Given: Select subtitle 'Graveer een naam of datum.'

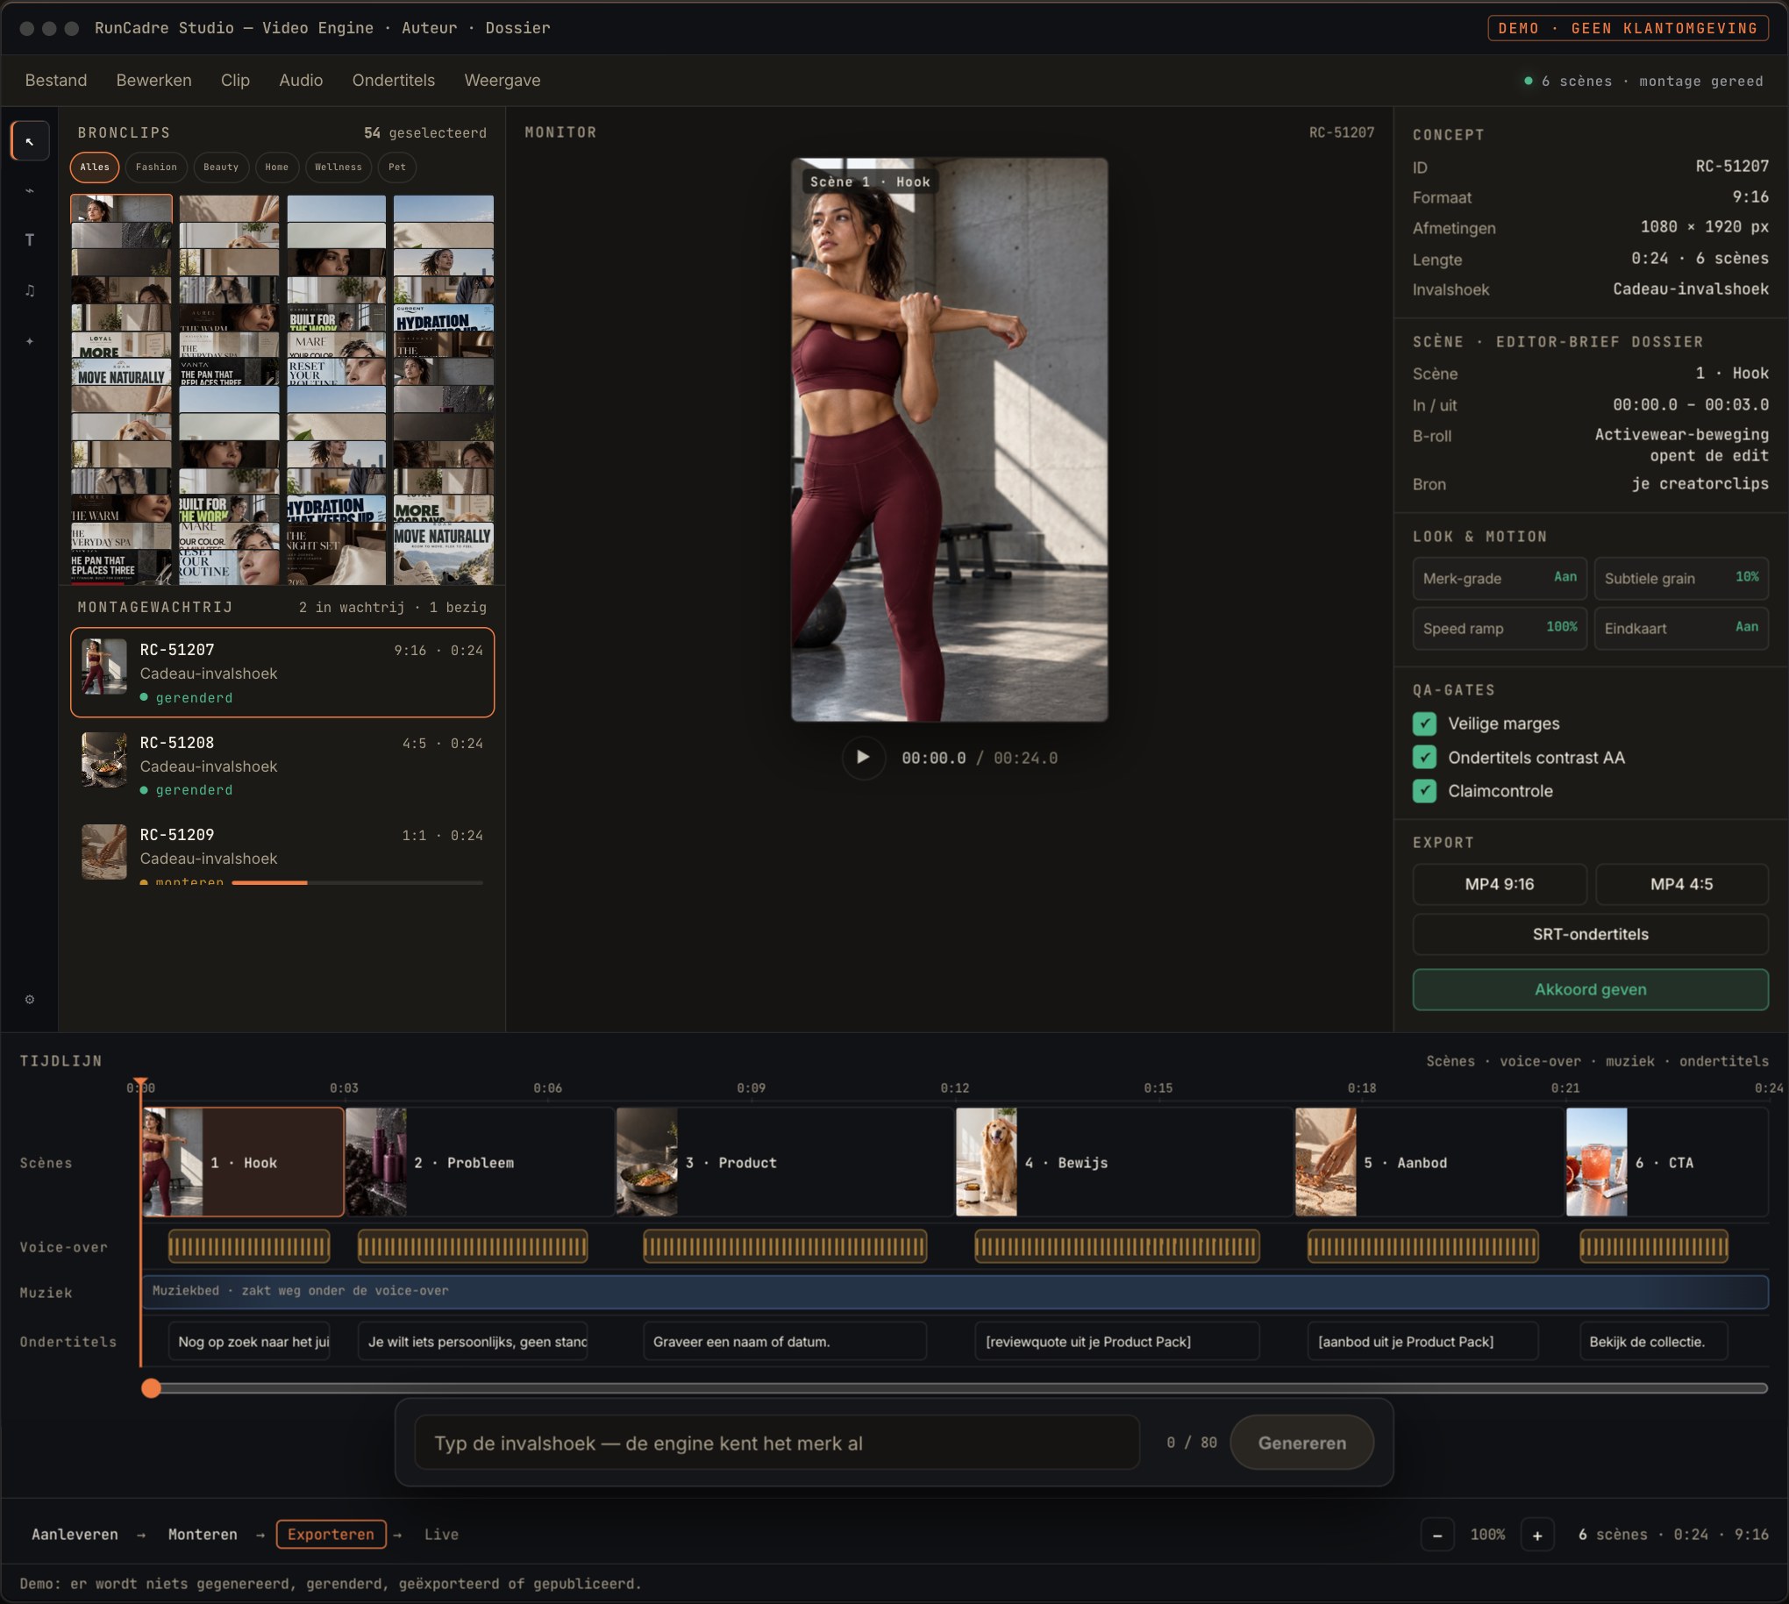Looking at the screenshot, I should coord(784,1342).
